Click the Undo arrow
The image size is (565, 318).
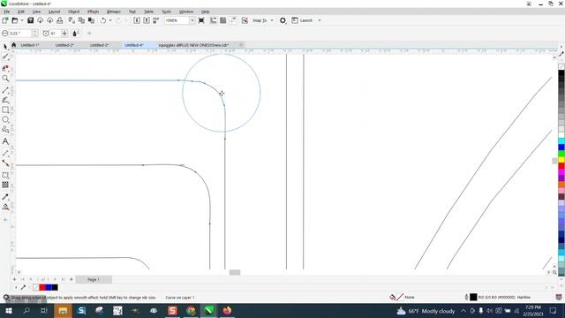pyautogui.click(x=103, y=20)
